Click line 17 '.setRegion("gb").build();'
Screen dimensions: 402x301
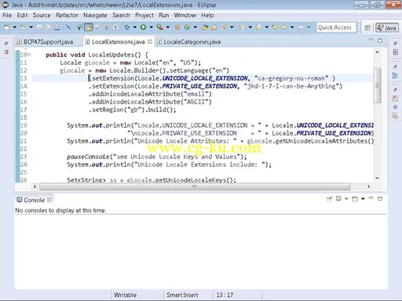point(133,110)
